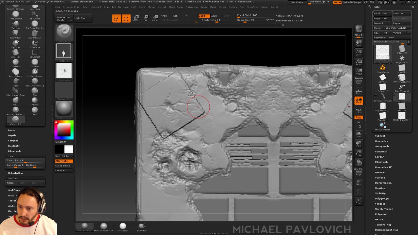
Task: Click the QuickSave button
Action: pos(297,2)
